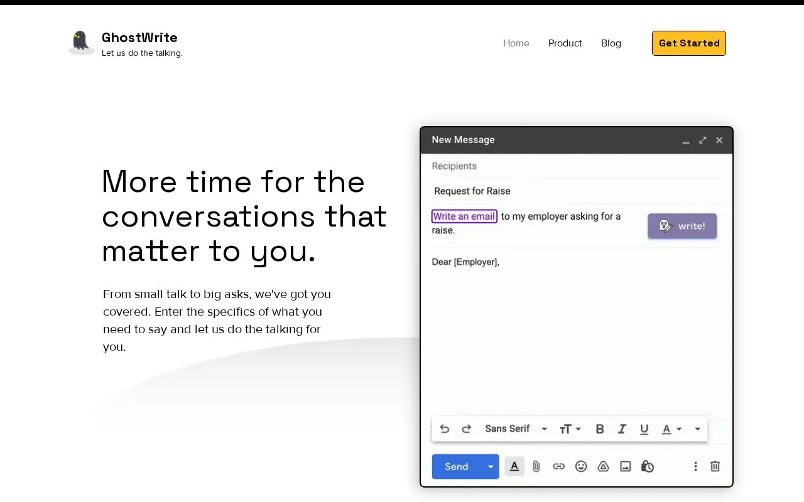Open the emoji picker icon
The width and height of the screenshot is (804, 502).
pyautogui.click(x=581, y=466)
